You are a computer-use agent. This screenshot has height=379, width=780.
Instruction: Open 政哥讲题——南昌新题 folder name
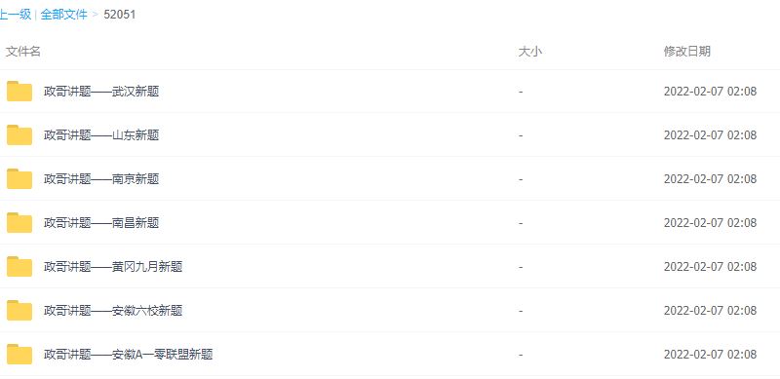tap(101, 223)
